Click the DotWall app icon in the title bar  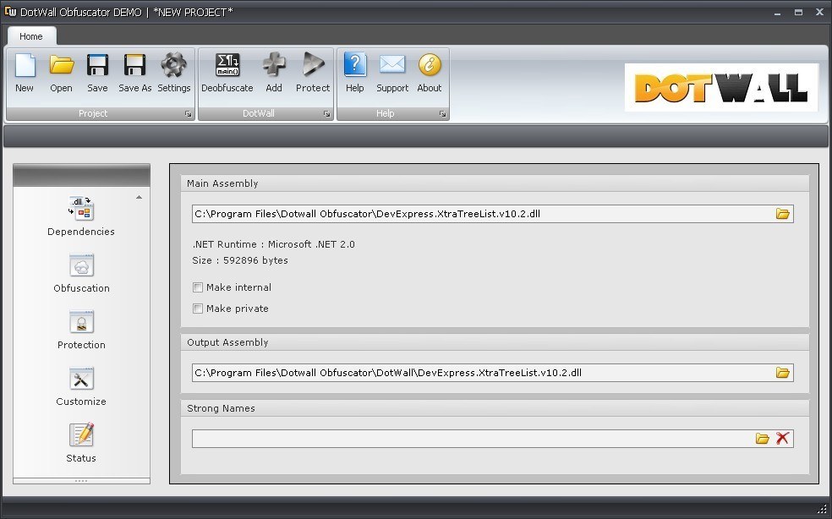(10, 11)
